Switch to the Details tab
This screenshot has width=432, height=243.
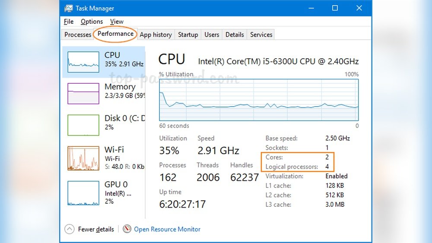point(235,35)
